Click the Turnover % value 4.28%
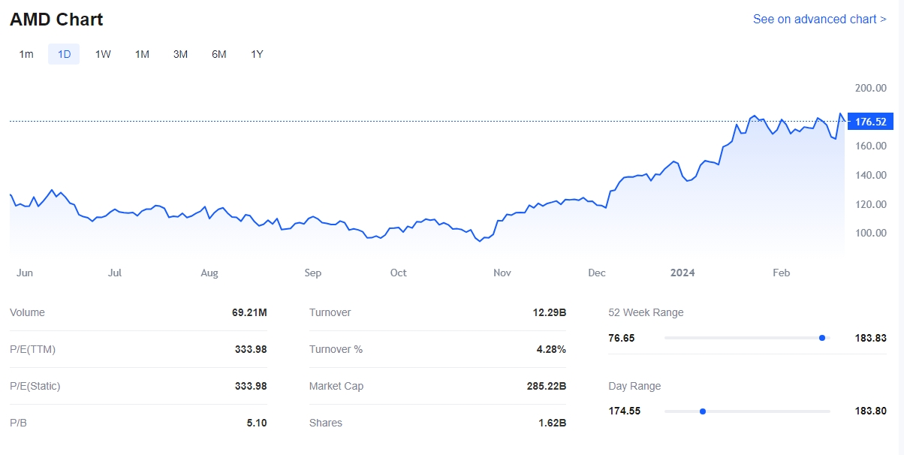Viewport: 904px width, 455px height. click(x=550, y=349)
